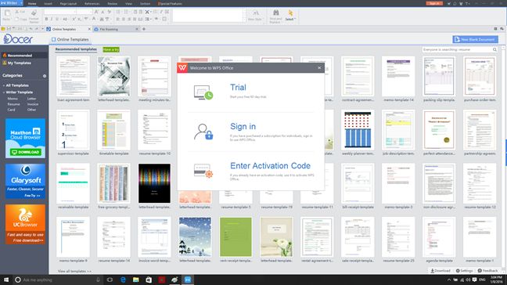Open File Explorer from the taskbar
Screen dimensions: 507x285
(136, 280)
